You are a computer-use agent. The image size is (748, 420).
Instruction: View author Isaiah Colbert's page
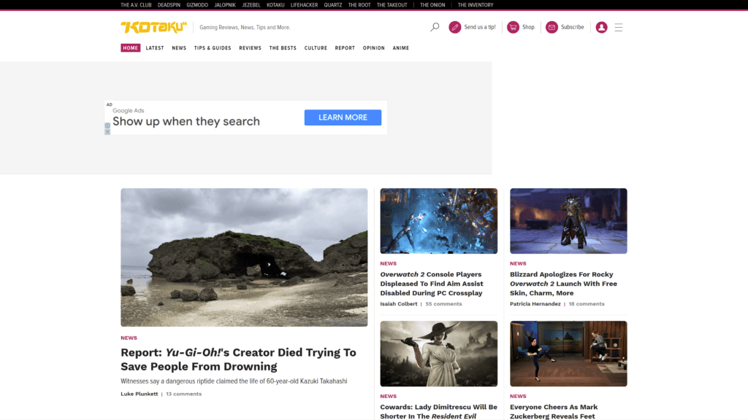coord(399,304)
